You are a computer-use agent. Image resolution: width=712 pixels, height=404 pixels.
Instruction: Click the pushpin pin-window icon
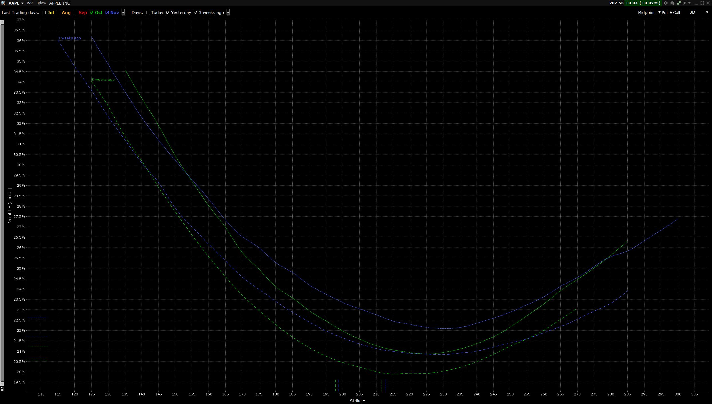685,3
